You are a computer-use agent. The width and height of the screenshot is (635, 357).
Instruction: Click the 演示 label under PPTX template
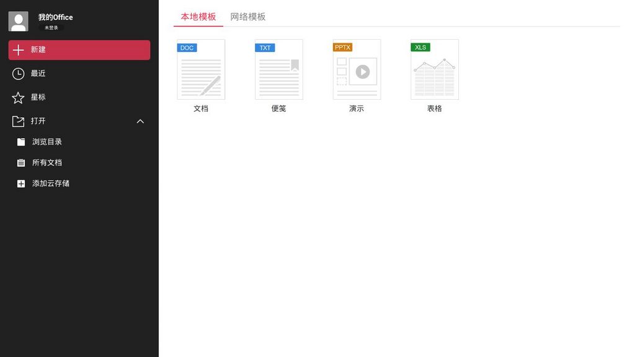[x=357, y=108]
